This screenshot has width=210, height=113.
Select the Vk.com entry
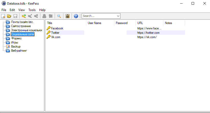pos(56,37)
